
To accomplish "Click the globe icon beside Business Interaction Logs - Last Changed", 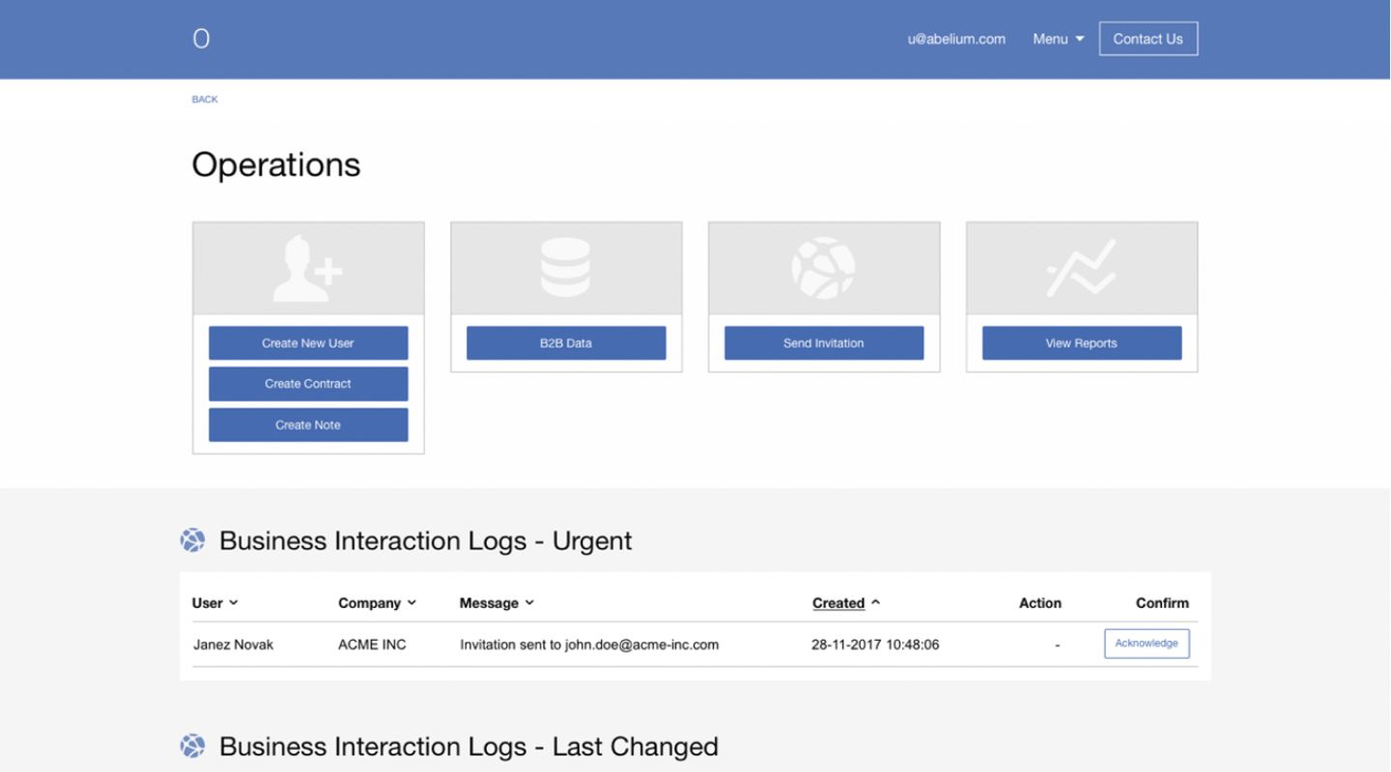I will point(192,745).
